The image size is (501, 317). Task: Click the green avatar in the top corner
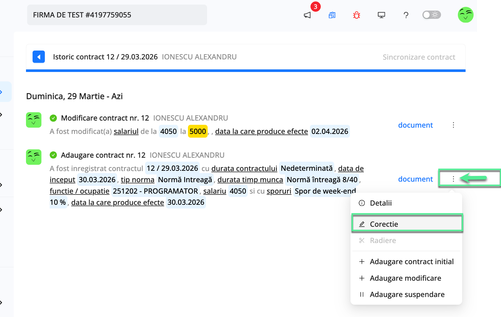point(466,15)
